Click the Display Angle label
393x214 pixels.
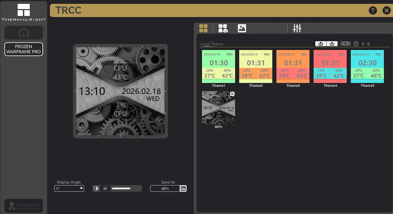tap(69, 182)
